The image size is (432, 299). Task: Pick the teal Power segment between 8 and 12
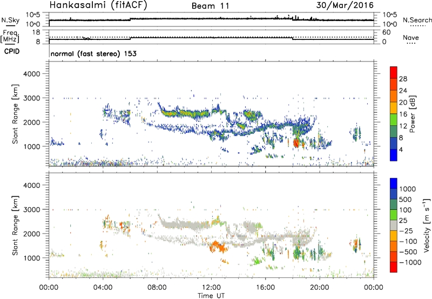tap(394, 131)
